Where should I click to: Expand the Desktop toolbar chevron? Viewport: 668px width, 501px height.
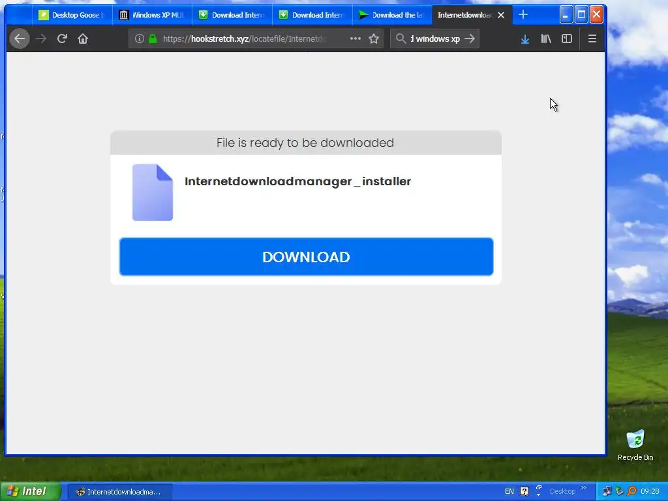pos(584,488)
